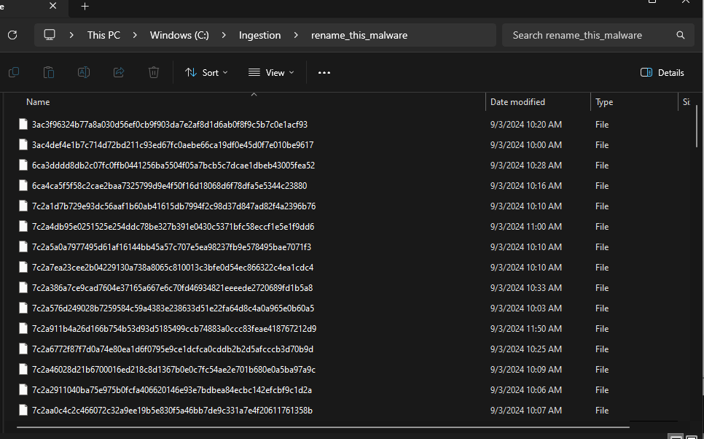Expand the chevron after Ingestion in breadcrumb
This screenshot has width=704, height=439.
point(296,35)
